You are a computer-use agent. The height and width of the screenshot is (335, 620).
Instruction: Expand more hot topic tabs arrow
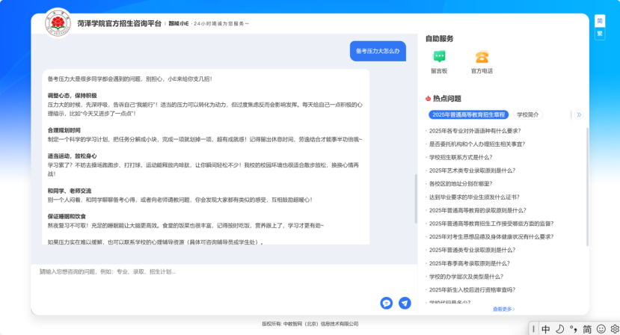point(579,114)
